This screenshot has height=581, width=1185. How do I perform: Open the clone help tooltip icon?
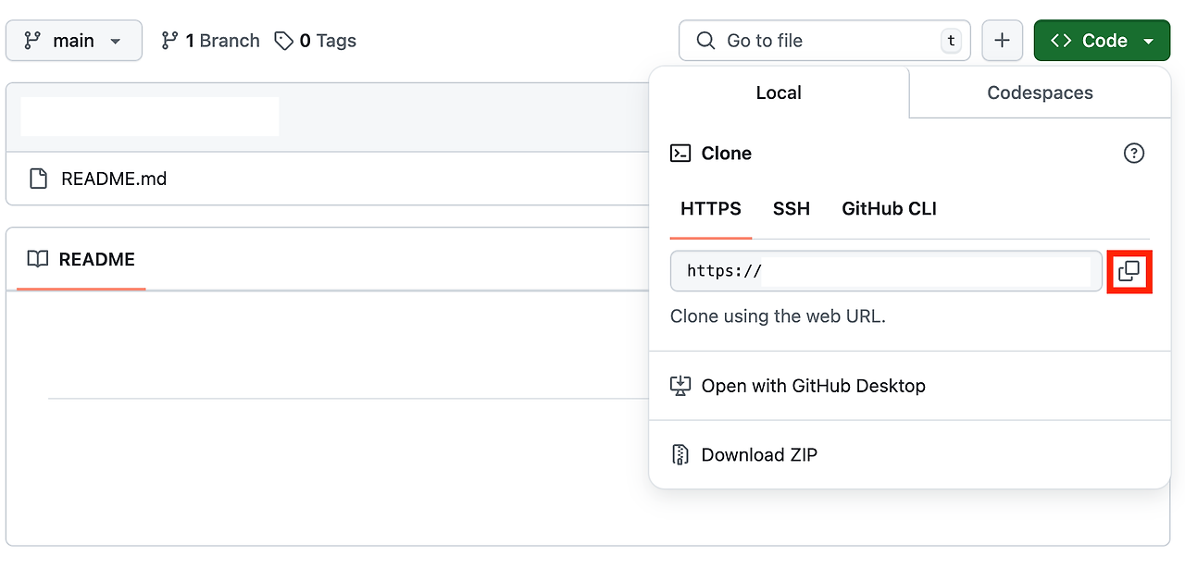[1134, 153]
